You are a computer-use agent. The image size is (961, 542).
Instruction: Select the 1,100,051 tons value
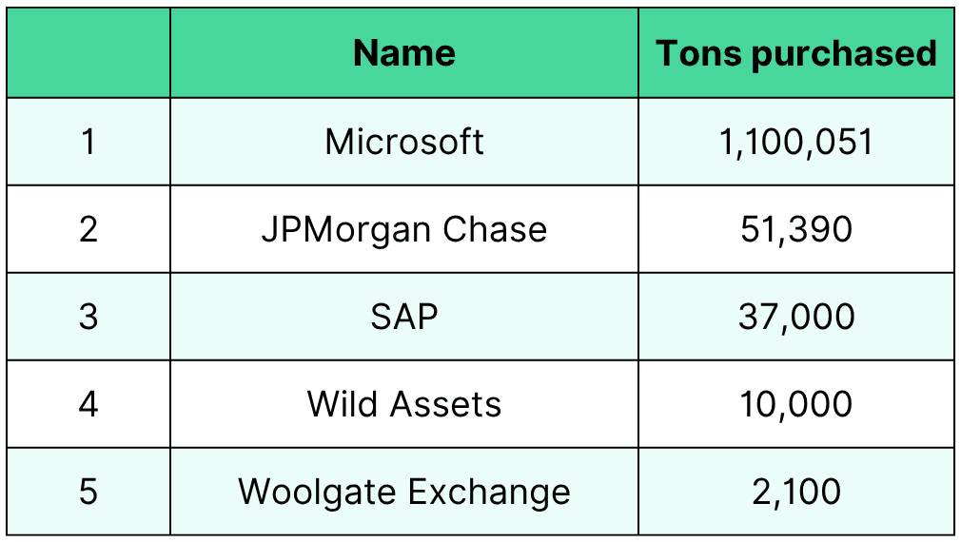tap(796, 142)
